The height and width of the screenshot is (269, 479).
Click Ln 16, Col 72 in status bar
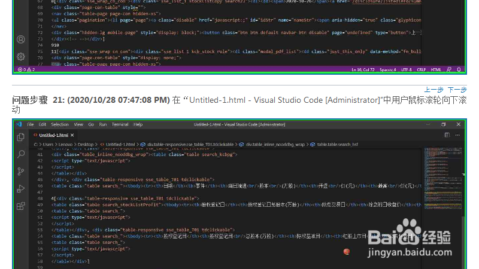click(363, 70)
